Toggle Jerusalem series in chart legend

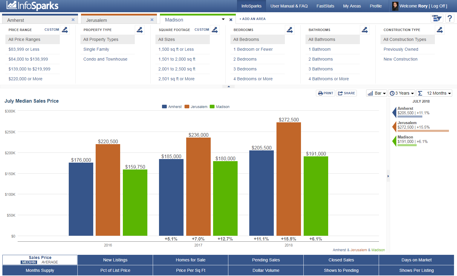click(x=196, y=107)
